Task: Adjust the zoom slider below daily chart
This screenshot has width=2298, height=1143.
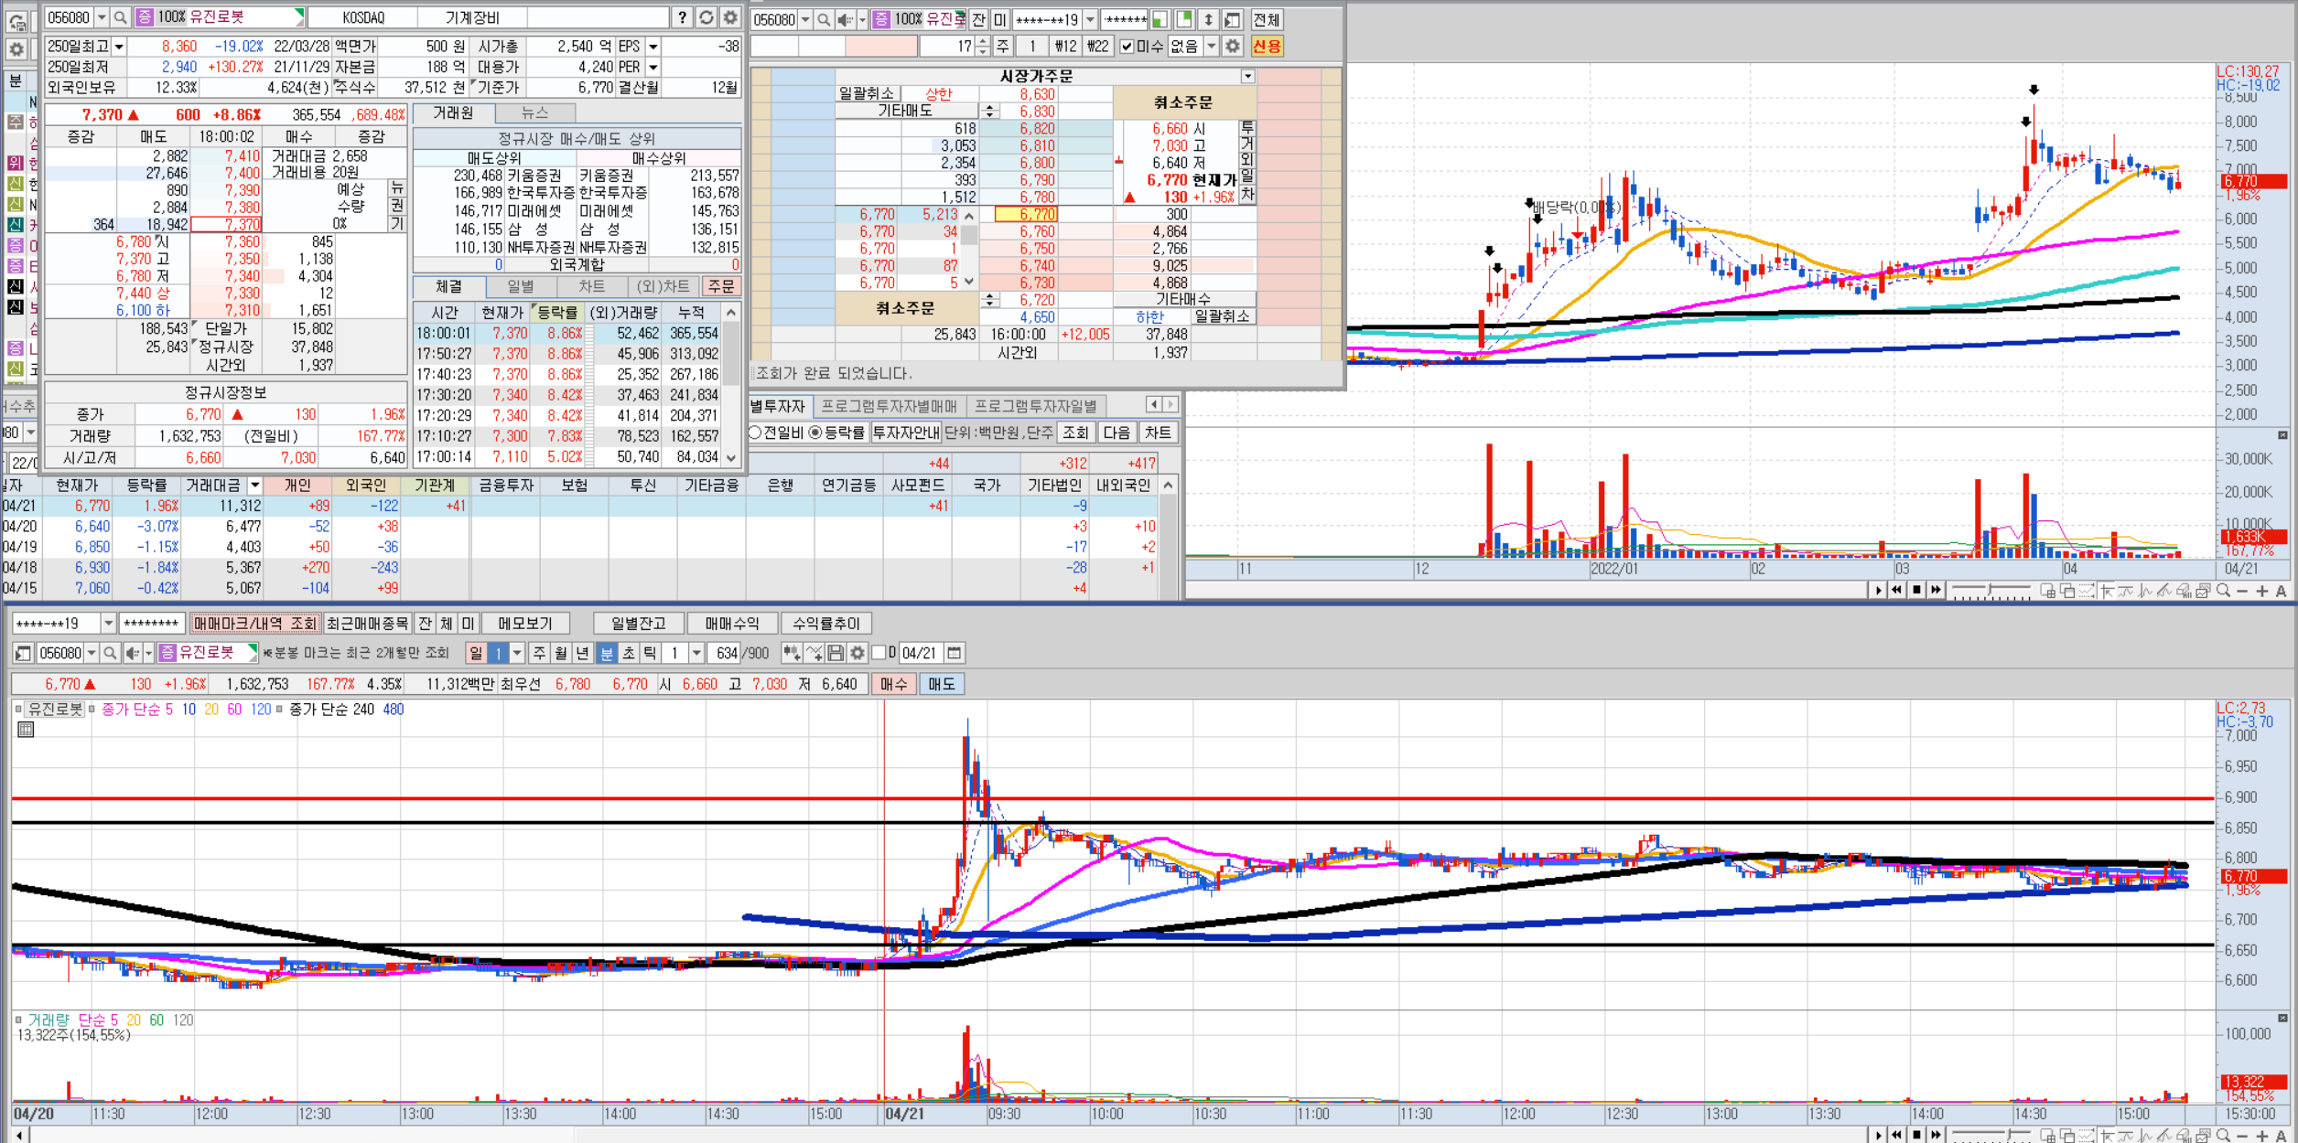Action: coord(1991,592)
